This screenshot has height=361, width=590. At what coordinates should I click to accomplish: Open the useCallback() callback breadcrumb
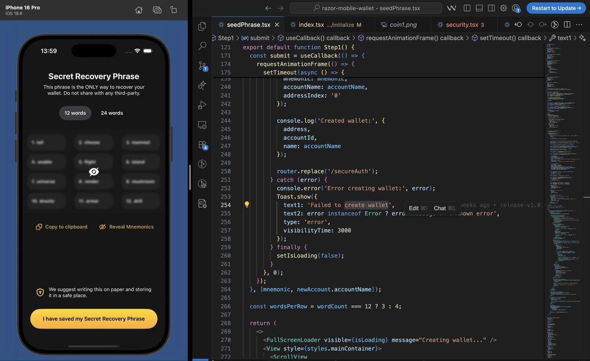[x=314, y=38]
